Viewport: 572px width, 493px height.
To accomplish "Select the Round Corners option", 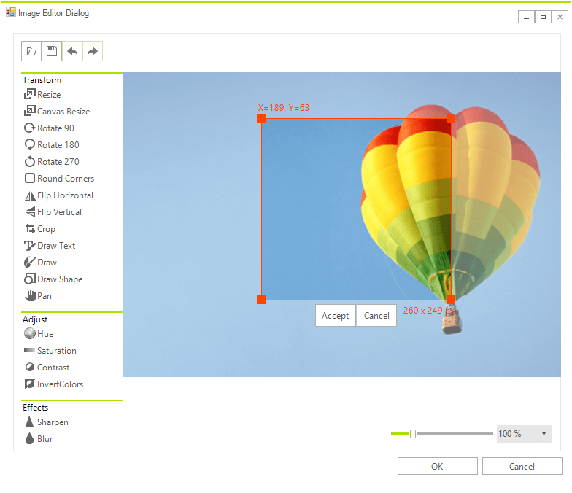I will 59,179.
